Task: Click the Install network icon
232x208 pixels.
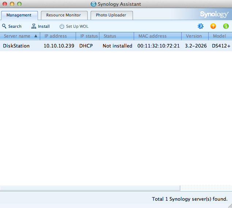Action: (x=34, y=26)
